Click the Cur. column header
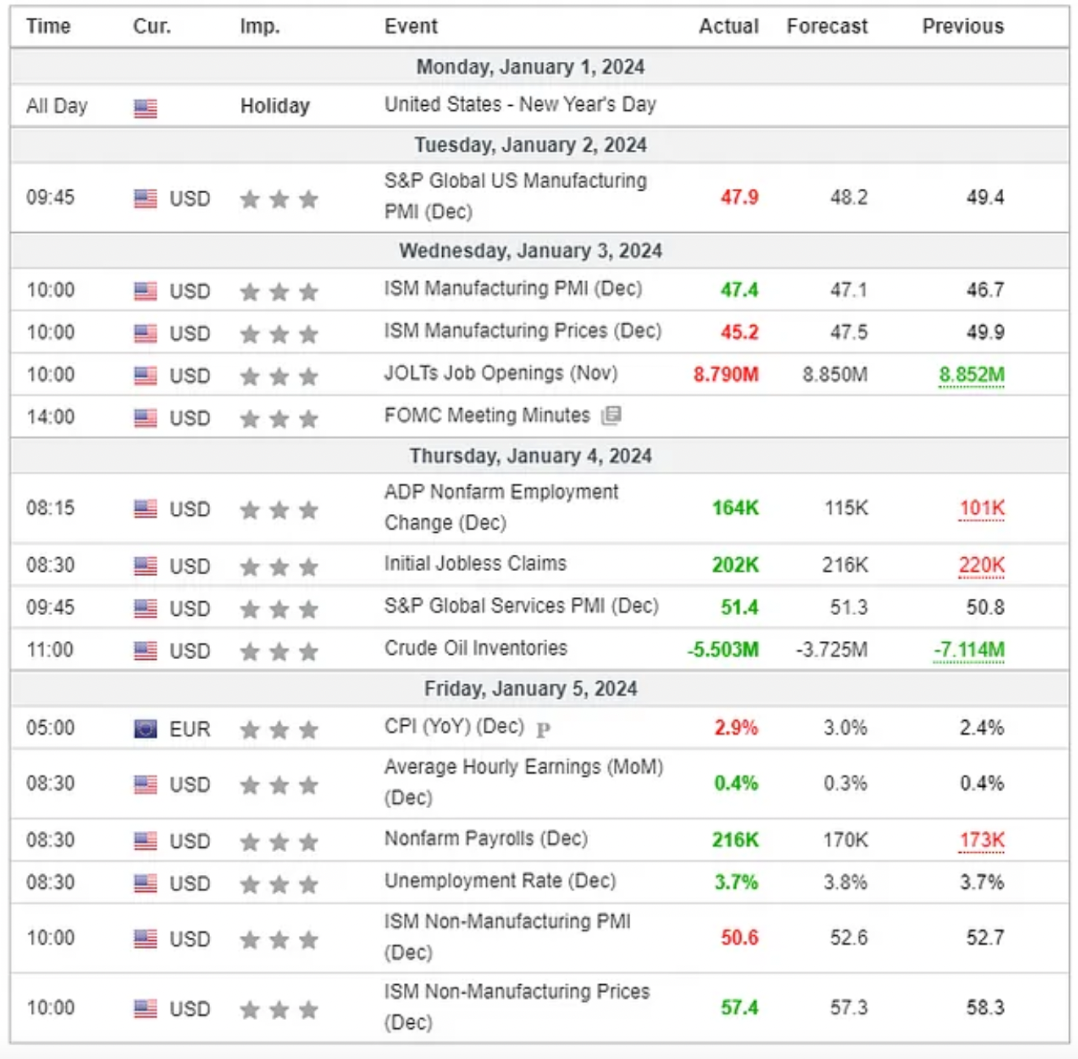Viewport: 1078px width, 1059px height. click(152, 26)
